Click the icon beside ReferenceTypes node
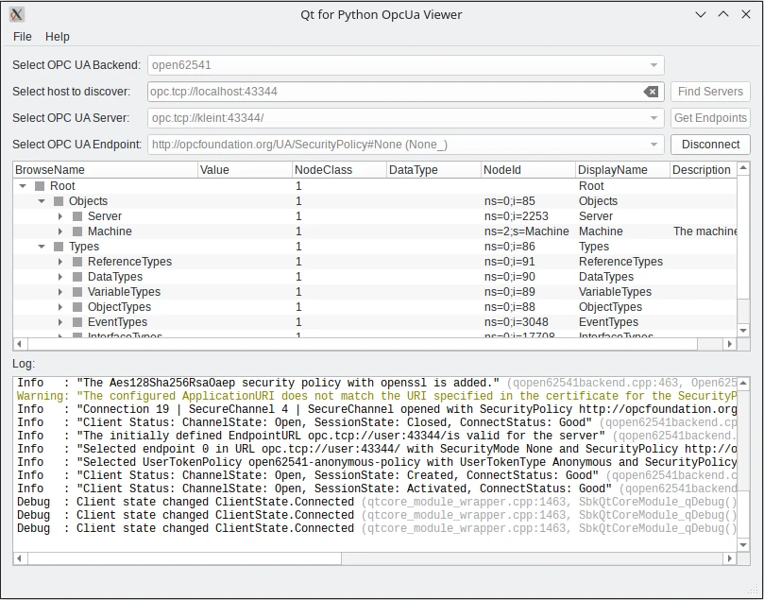 (77, 262)
